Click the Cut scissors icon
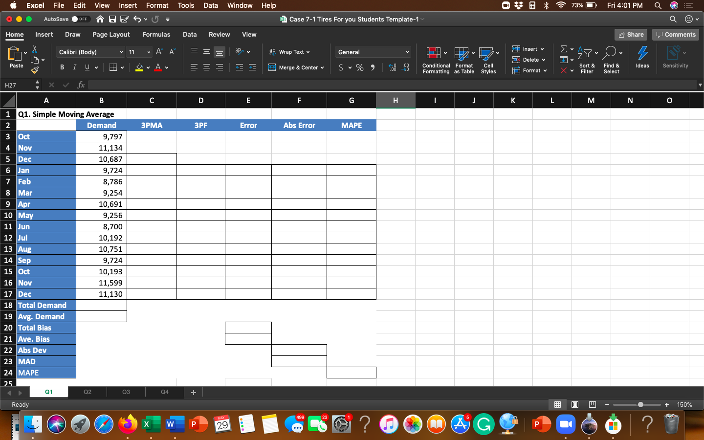Viewport: 704px width, 440px height. pyautogui.click(x=35, y=49)
